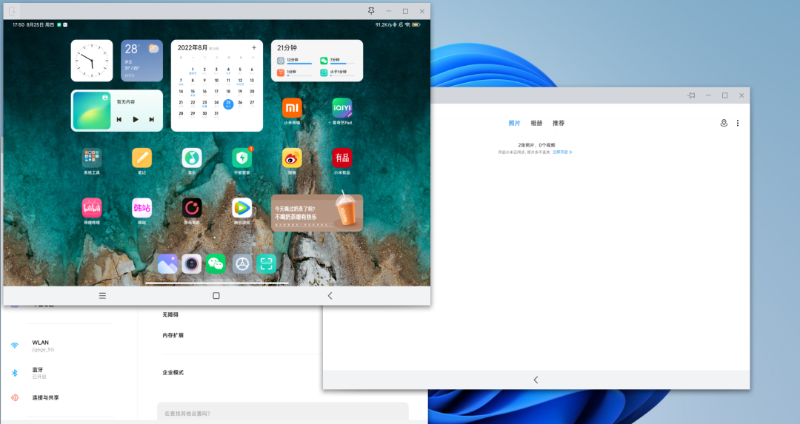Launch the green Music (音乐) app
The image size is (800, 424).
(x=192, y=158)
